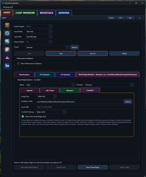Switch to the HOST tab
Image resolution: width=146 pixels, height=177 pixels.
(7, 13)
